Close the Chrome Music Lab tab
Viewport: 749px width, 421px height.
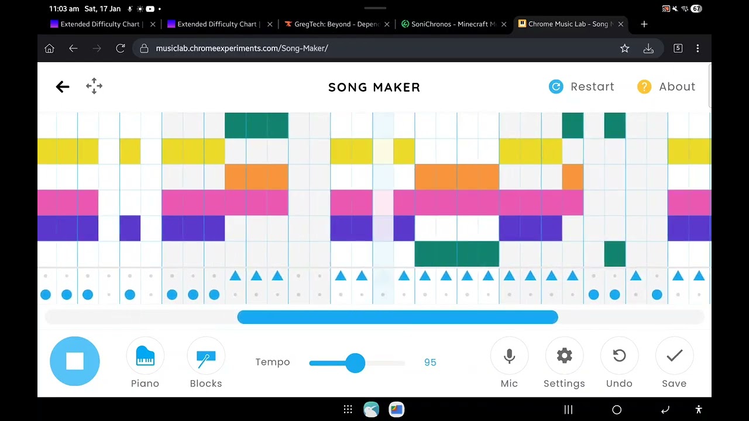(621, 25)
